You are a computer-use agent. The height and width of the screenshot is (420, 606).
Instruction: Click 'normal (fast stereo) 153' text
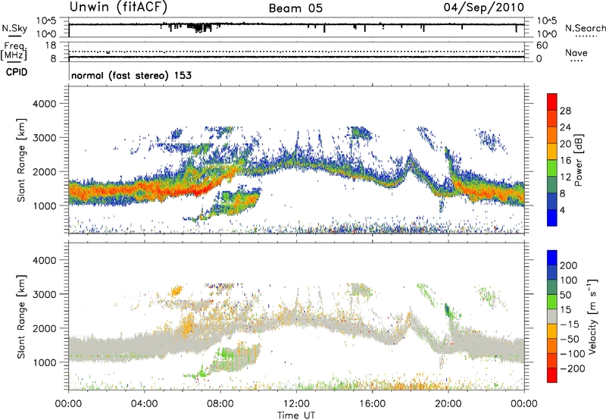131,75
